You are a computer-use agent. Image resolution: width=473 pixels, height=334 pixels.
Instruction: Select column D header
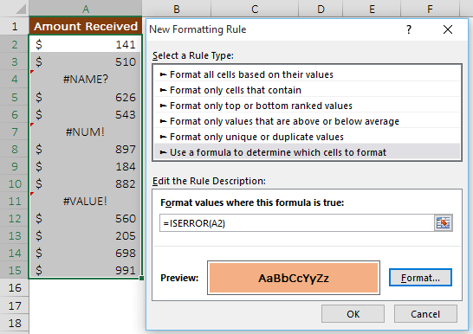point(321,9)
